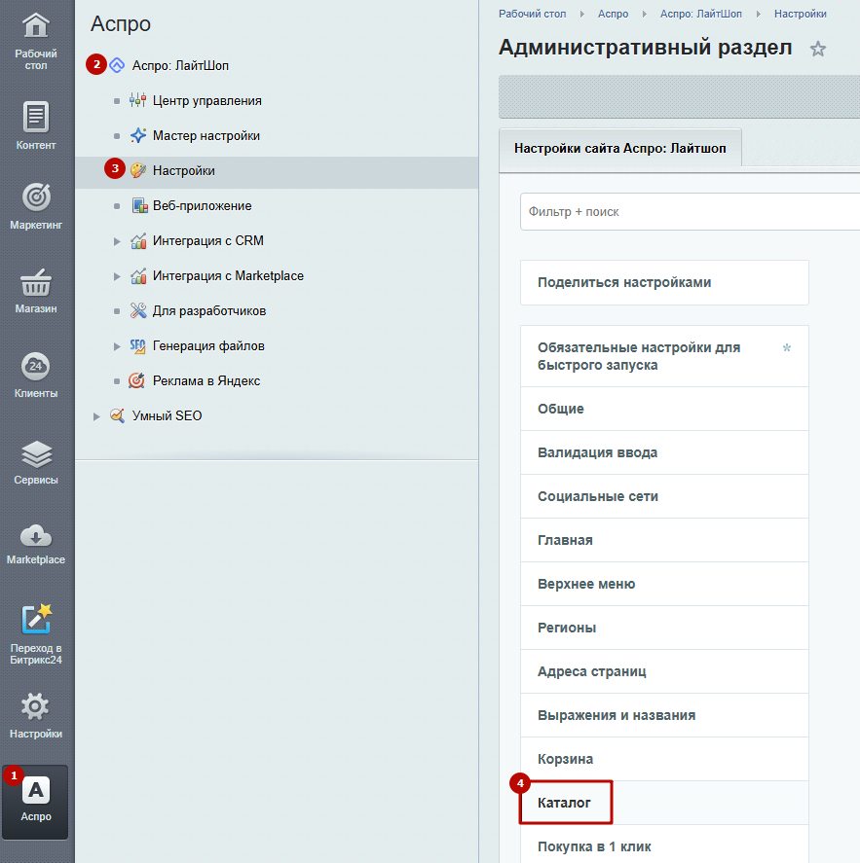Go to Настройки breadcrumb link
Viewport: 860px width, 863px height.
(800, 14)
